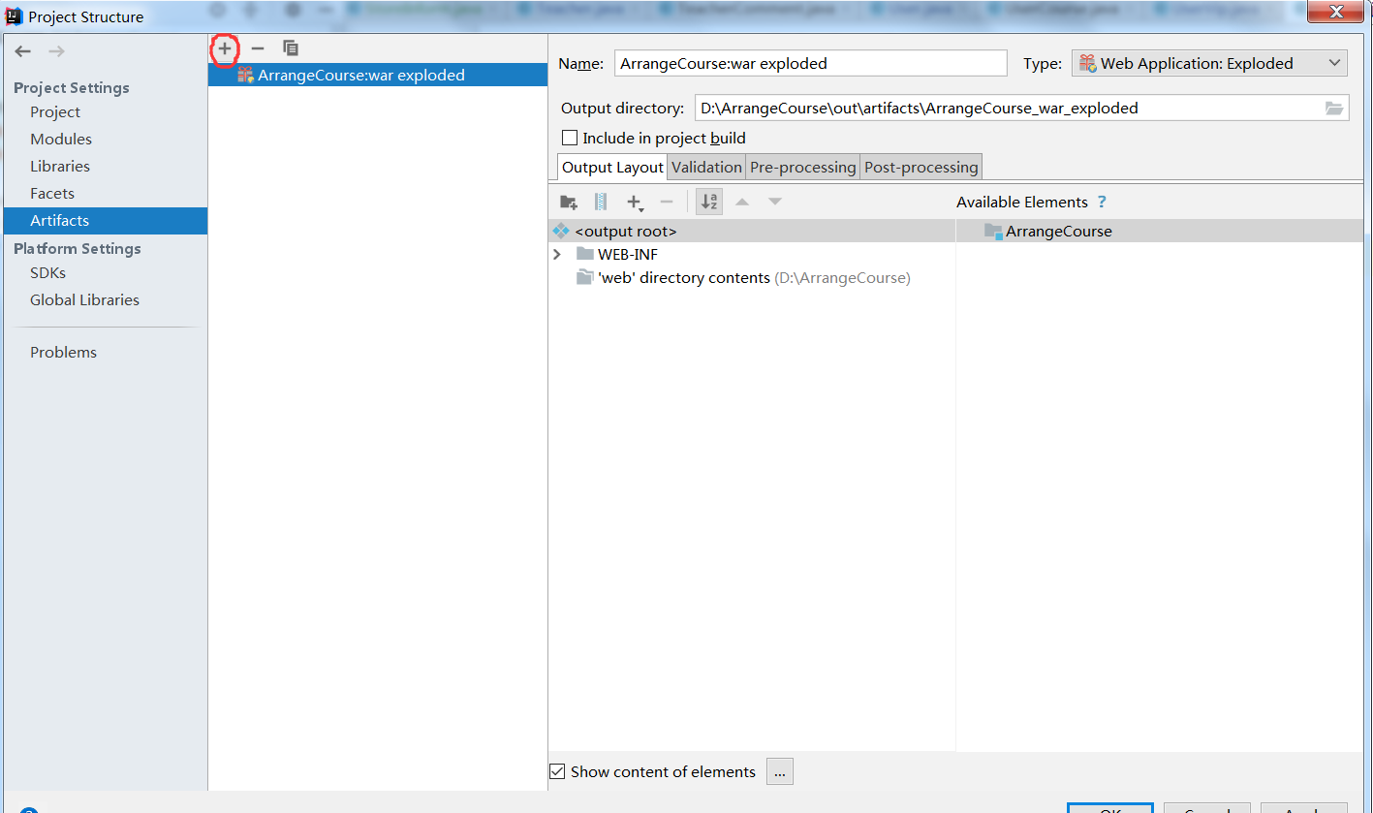
Task: Switch to the Output Layout tab
Action: pos(612,167)
